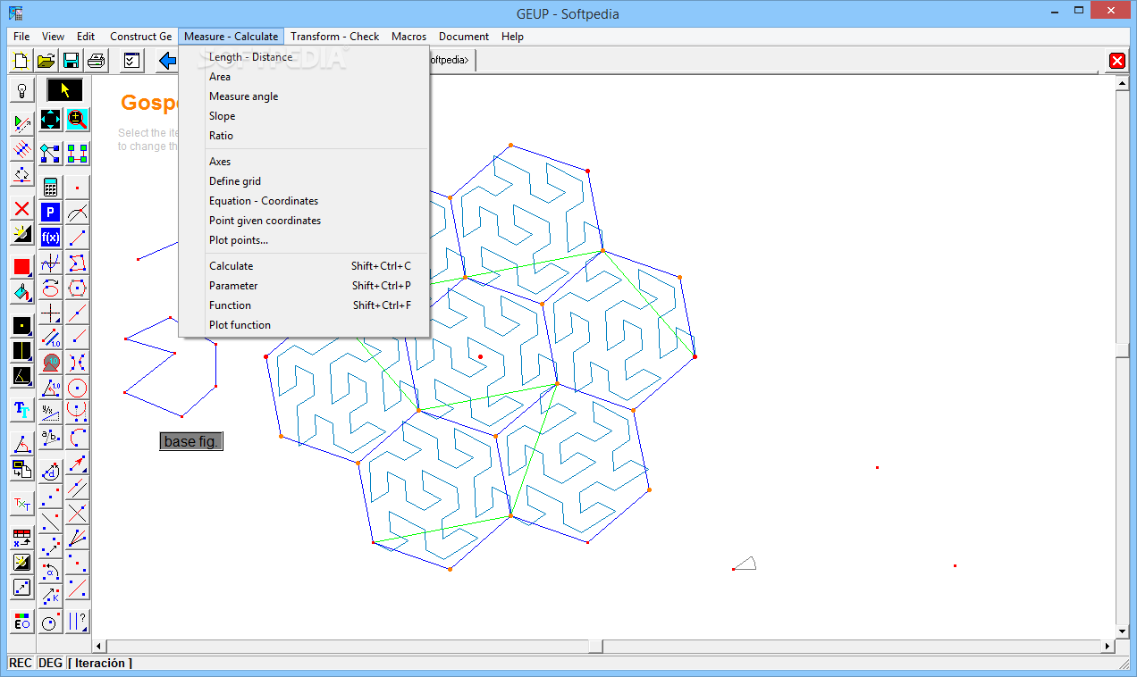The height and width of the screenshot is (677, 1137).
Task: Click the black line style swatch
Action: [22, 351]
